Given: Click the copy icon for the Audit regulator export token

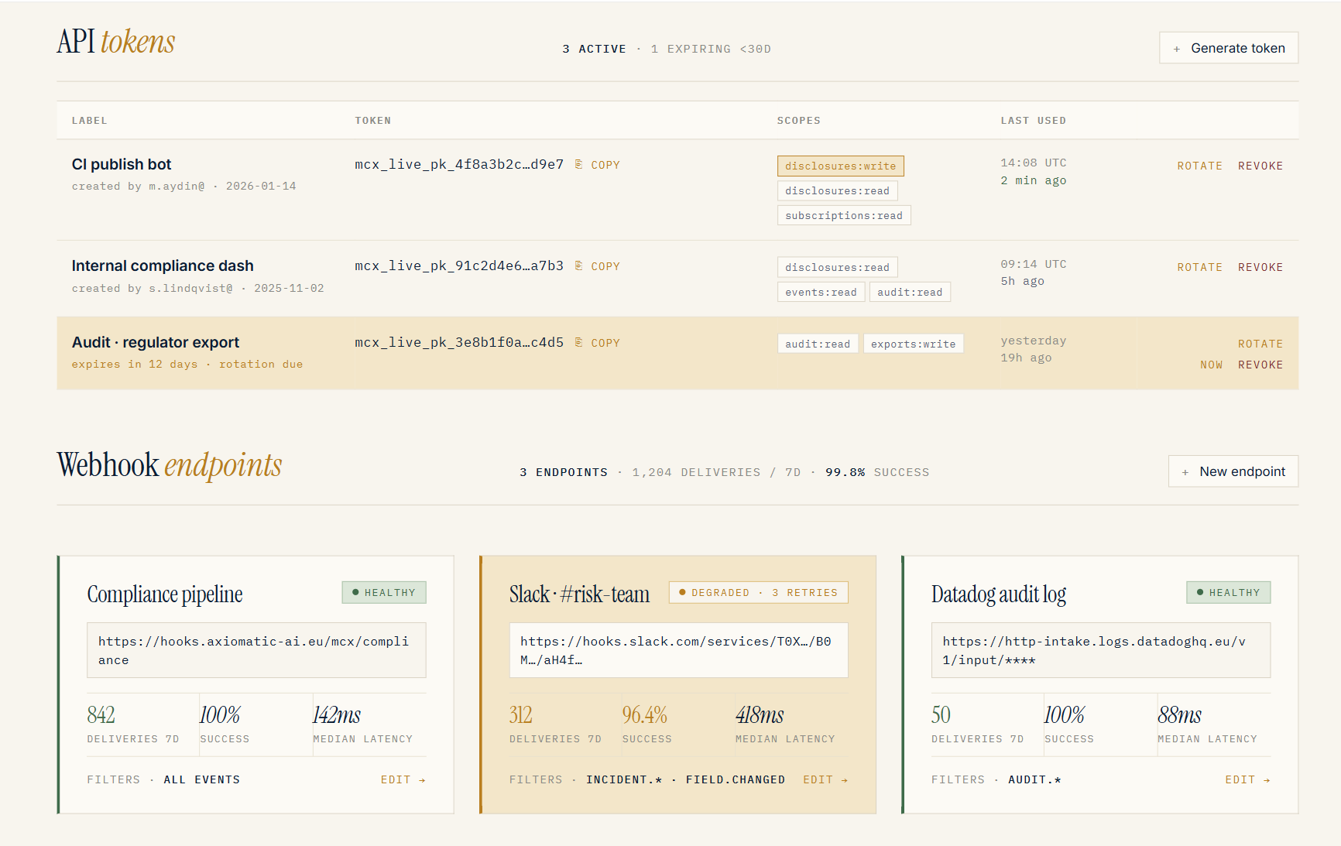Looking at the screenshot, I should 578,342.
